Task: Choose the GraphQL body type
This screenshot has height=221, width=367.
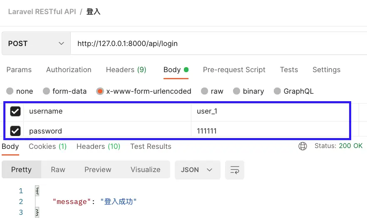Action: point(278,91)
